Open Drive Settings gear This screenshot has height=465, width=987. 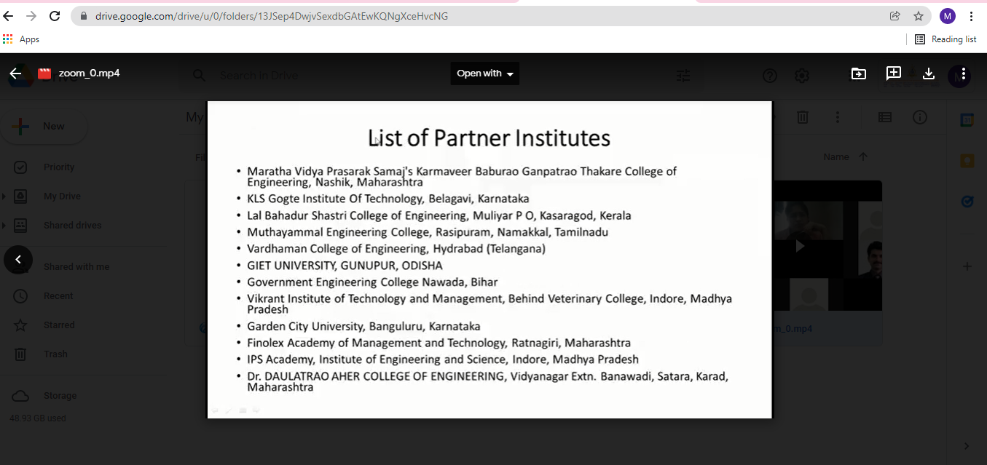801,75
